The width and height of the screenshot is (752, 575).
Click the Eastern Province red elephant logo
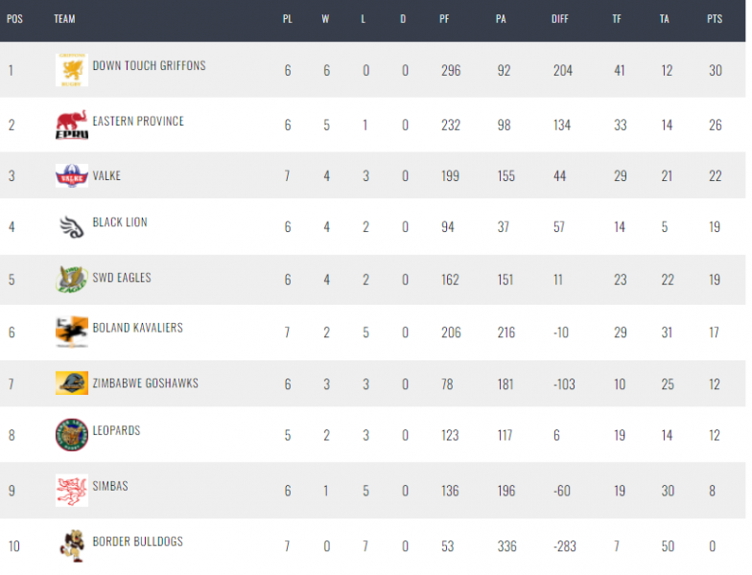coord(71,125)
